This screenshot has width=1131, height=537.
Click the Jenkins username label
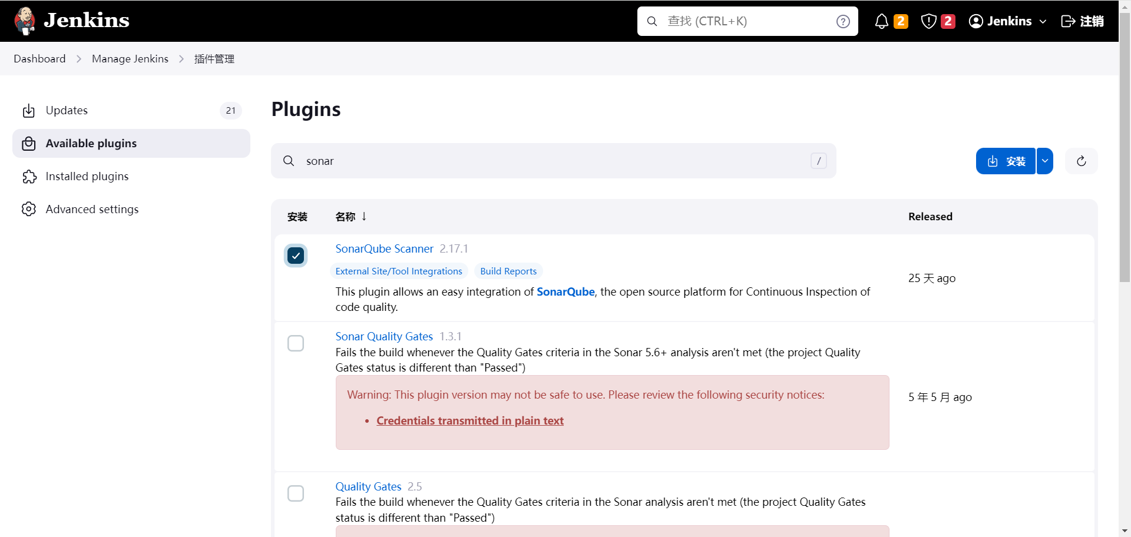coord(1009,21)
